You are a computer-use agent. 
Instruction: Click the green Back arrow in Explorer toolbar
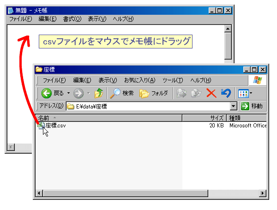point(47,93)
